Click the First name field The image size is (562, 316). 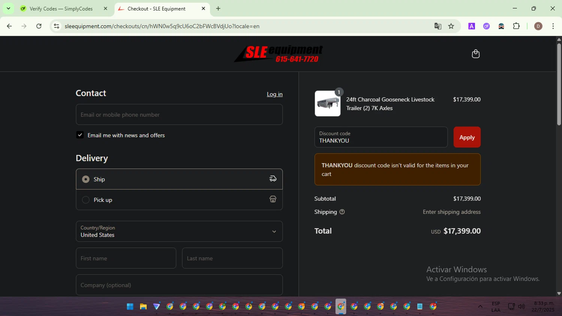(x=126, y=258)
